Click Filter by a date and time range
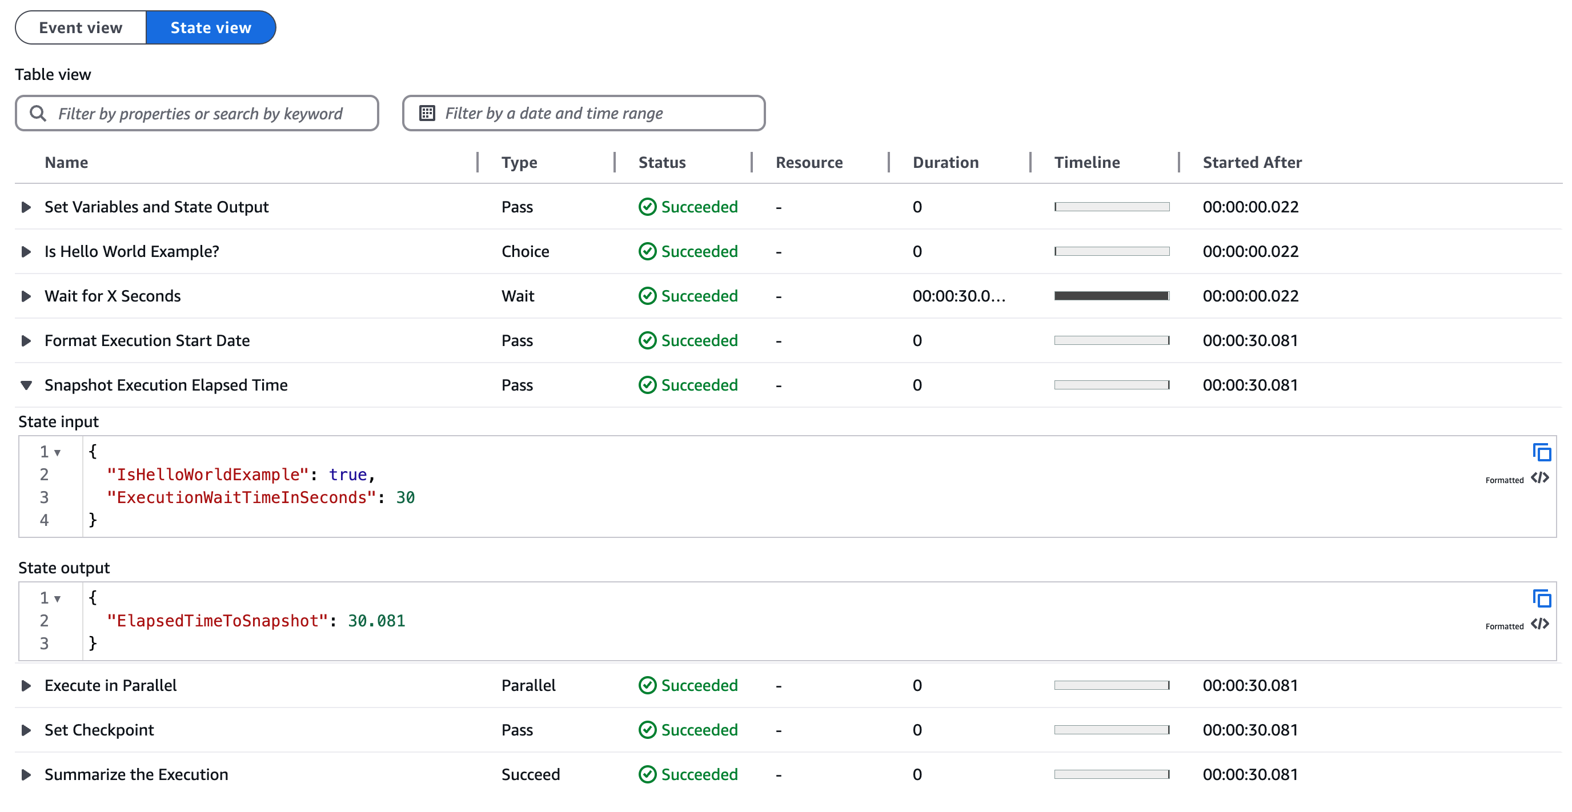 point(584,112)
